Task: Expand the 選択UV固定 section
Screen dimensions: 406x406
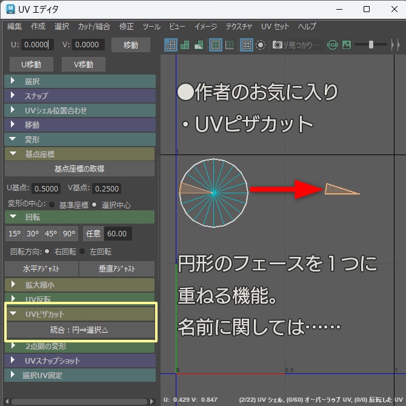Action: point(80,375)
